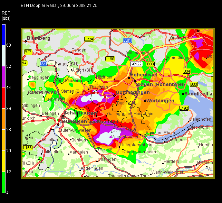This screenshot has height=203, width=222.
Task: Click the L163 road sign
Action: [28, 148]
